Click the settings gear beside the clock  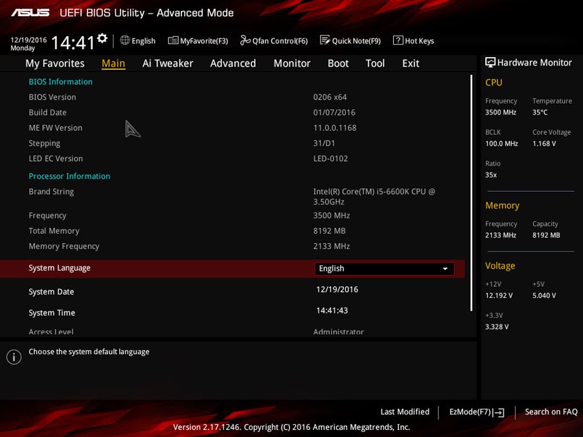[x=102, y=38]
